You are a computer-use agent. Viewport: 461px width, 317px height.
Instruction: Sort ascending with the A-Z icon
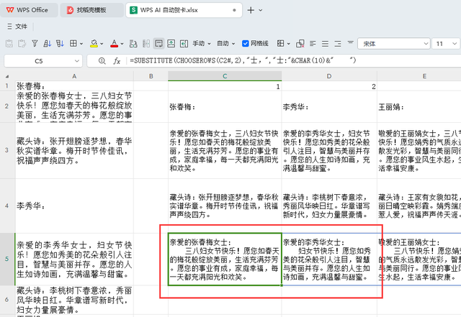click(47, 44)
